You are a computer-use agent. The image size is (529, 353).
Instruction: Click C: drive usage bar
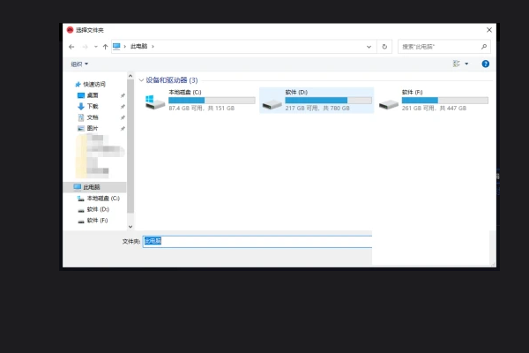coord(212,101)
